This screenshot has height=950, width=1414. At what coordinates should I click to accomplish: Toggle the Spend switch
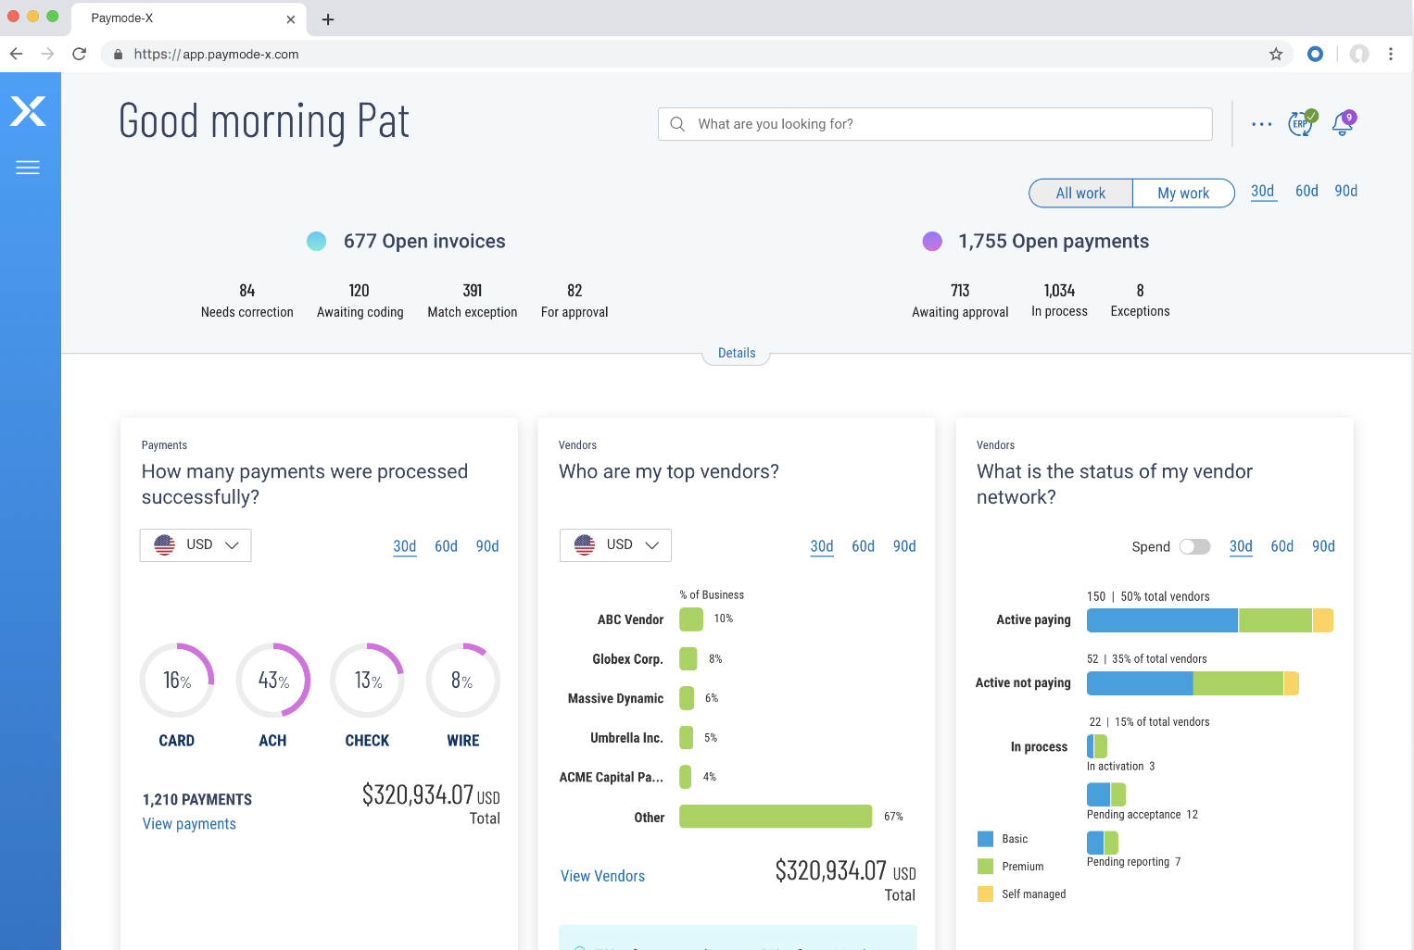click(x=1194, y=546)
